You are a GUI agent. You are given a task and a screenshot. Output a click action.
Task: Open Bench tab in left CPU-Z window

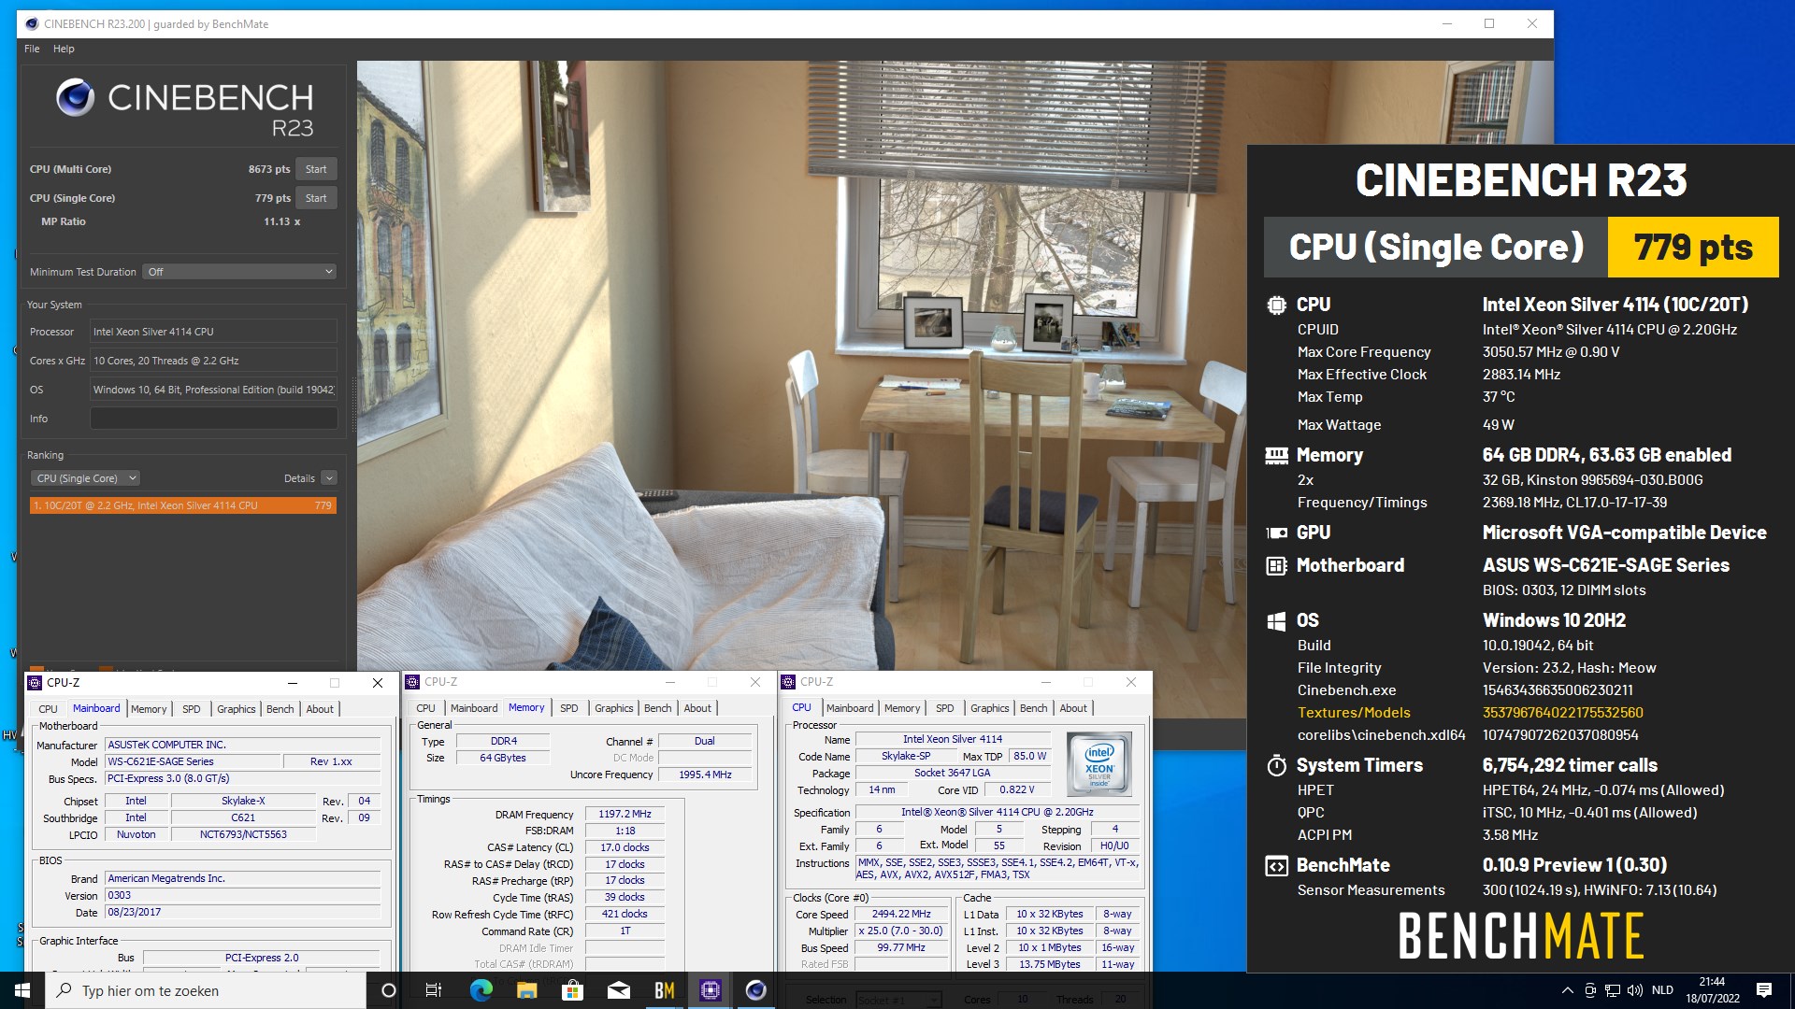[280, 709]
